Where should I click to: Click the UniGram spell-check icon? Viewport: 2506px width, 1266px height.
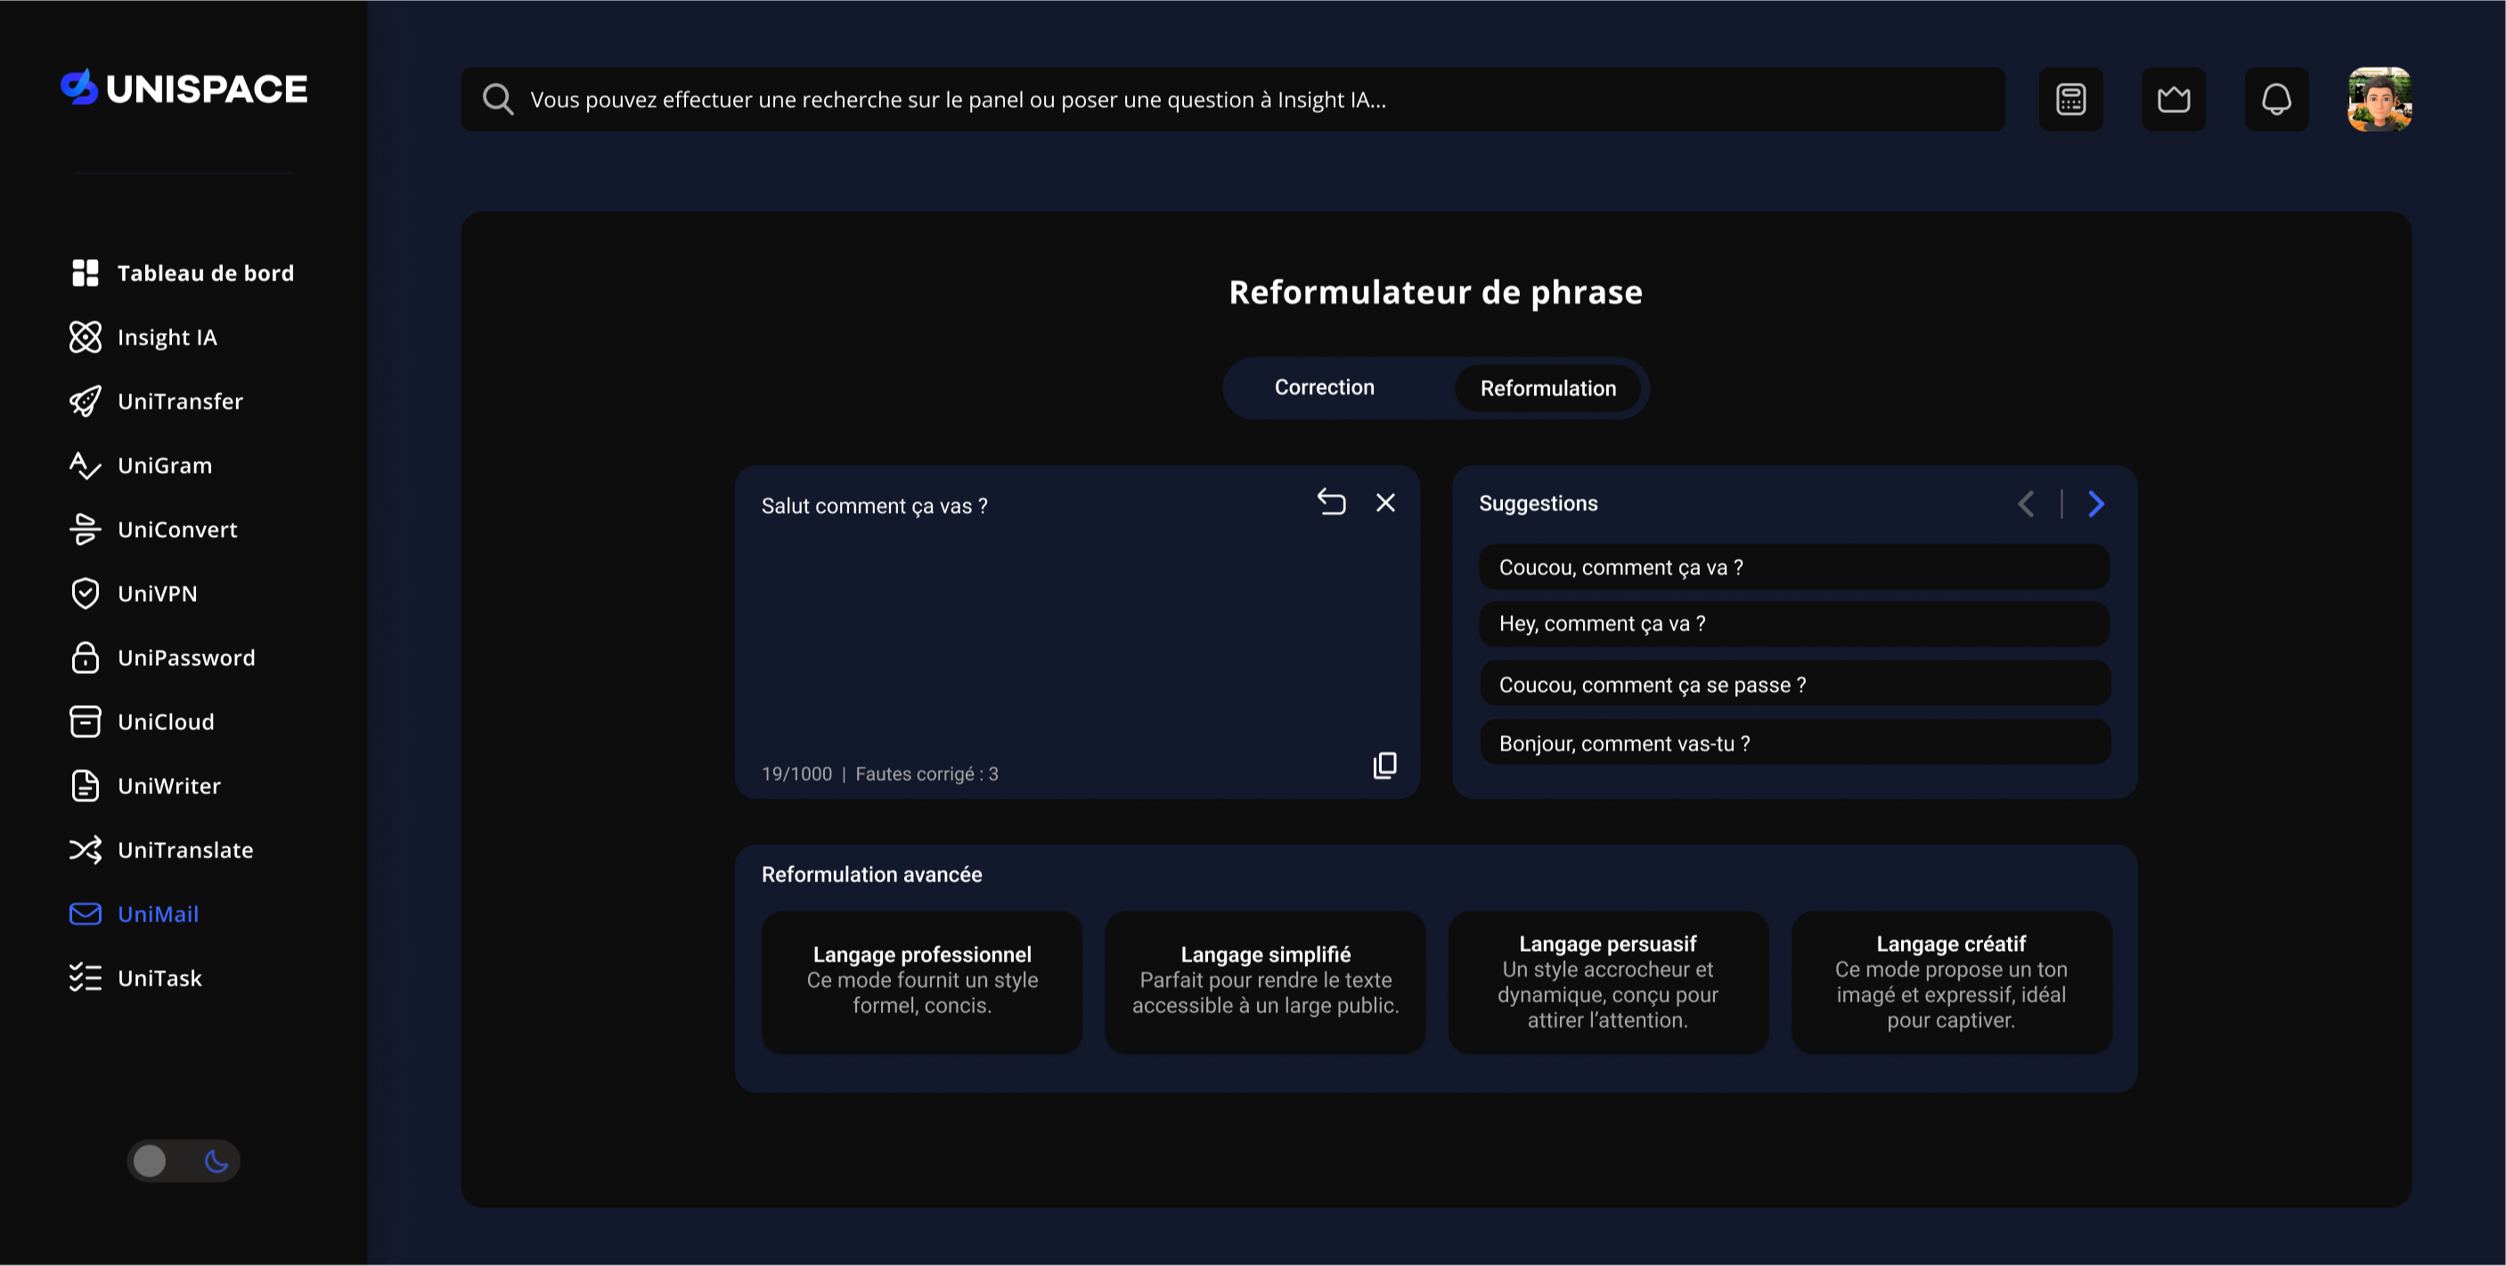[86, 466]
